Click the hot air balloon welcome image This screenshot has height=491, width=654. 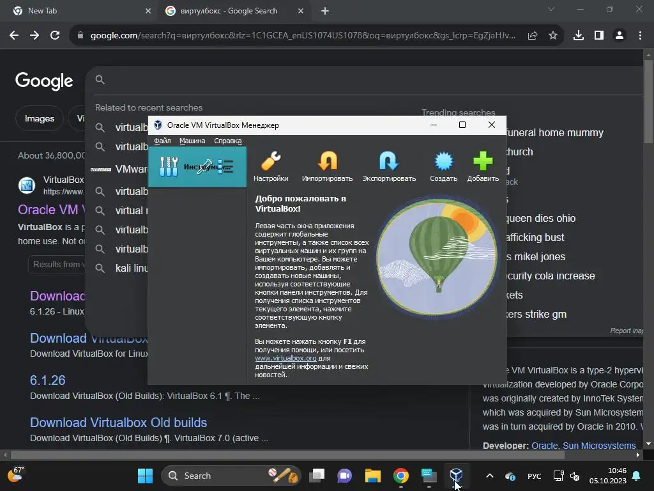click(x=437, y=257)
